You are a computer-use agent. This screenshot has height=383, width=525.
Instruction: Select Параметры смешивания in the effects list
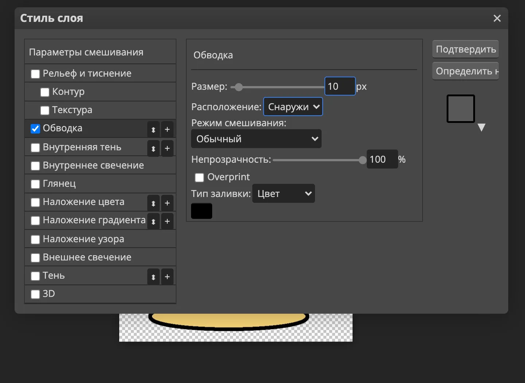point(86,52)
